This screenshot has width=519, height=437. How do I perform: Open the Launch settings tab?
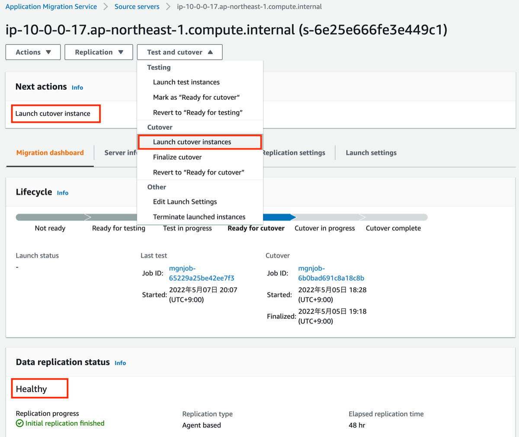coord(371,153)
